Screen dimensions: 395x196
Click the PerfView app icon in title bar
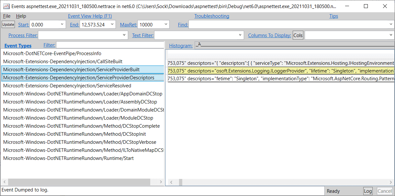click(6, 6)
